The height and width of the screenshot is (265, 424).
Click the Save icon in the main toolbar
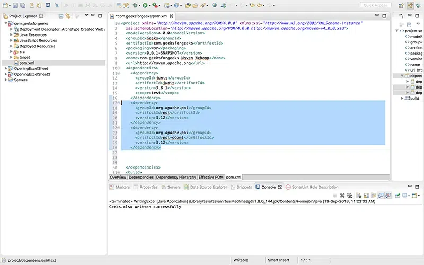click(x=15, y=5)
